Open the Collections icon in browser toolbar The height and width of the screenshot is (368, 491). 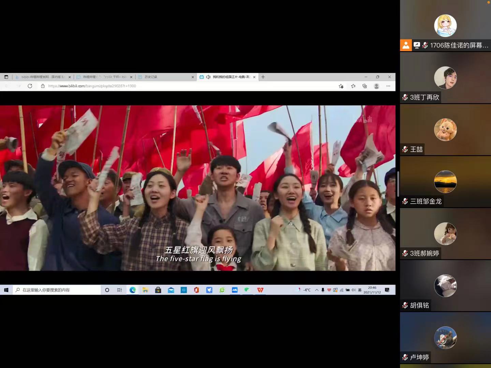[364, 86]
